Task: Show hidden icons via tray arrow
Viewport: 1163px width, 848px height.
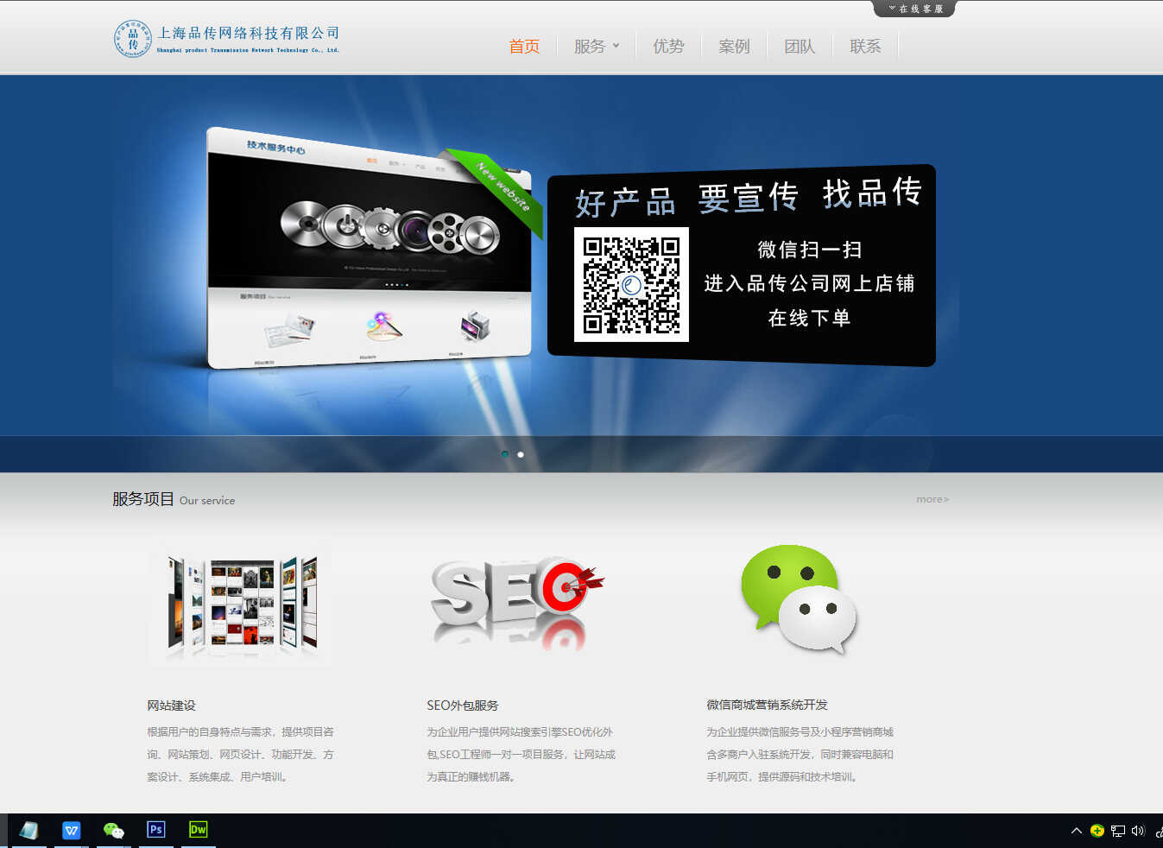Action: (x=1076, y=830)
